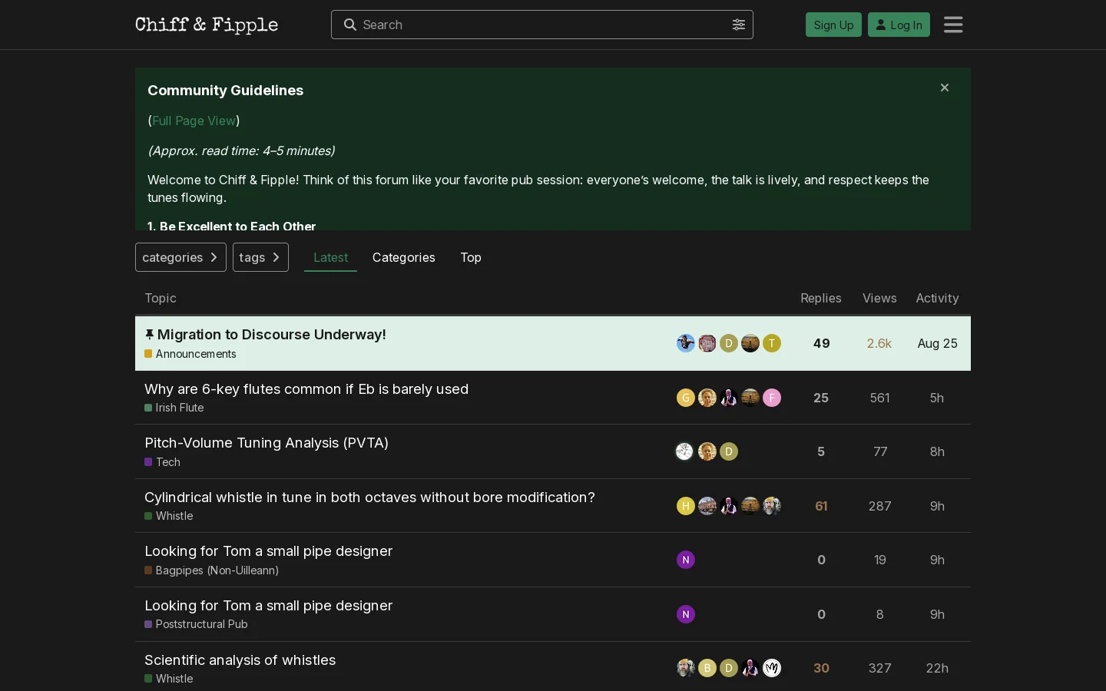
Task: Open the advanced search filters icon
Action: coord(739,25)
